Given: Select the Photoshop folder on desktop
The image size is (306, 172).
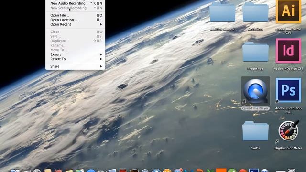Looking at the screenshot, I should [255, 52].
